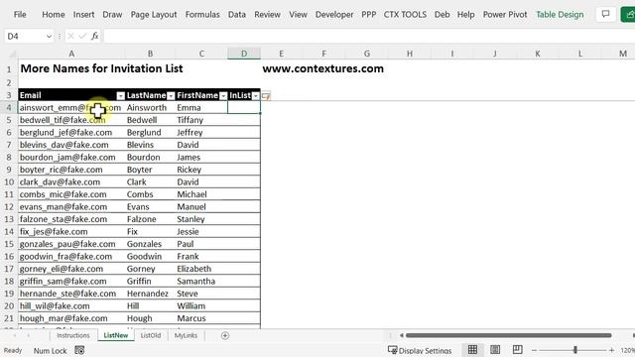Open the PPP ribbon tab
Viewport: 635px width, 357px height.
click(x=368, y=15)
